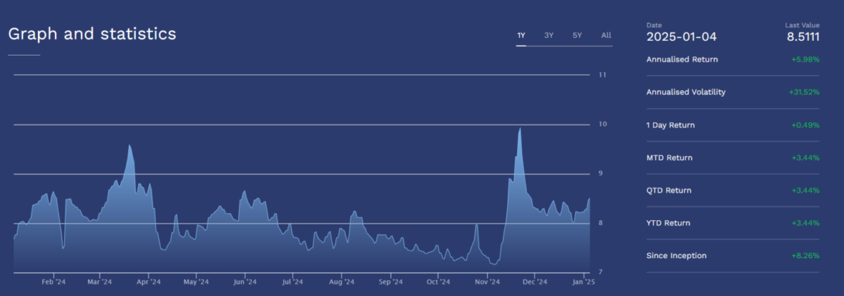The height and width of the screenshot is (296, 844).
Task: Click the Graph and statistics heading
Action: pyautogui.click(x=92, y=34)
